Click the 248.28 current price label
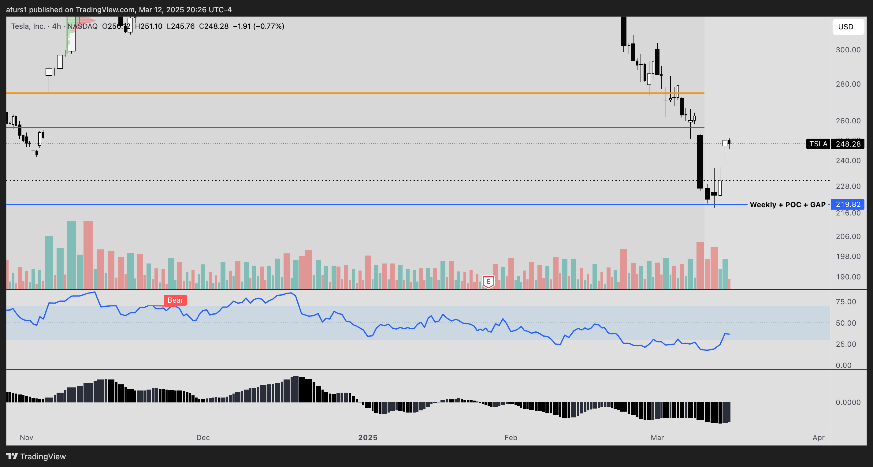 tap(848, 144)
